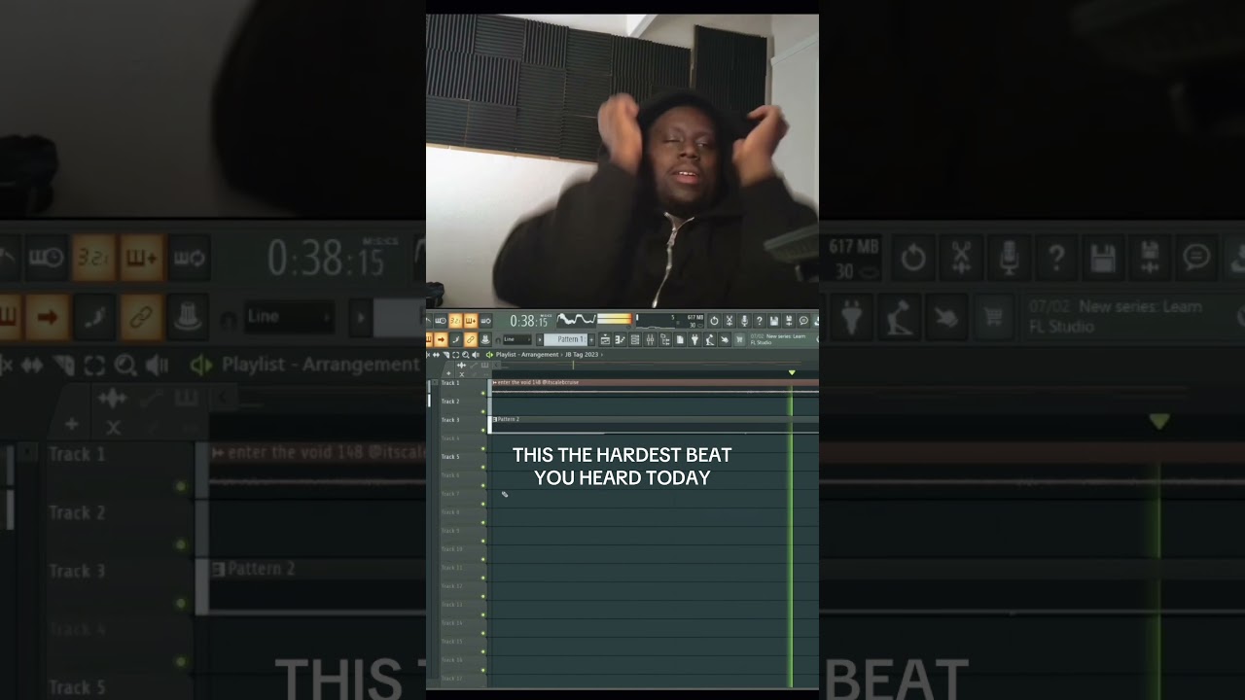The image size is (1245, 700).
Task: Click the magnet snap icon beside Line
Action: point(498,339)
